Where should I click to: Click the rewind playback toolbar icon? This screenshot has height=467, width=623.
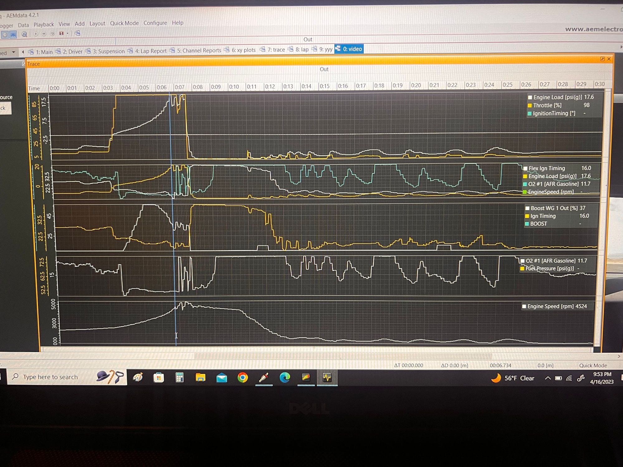[44, 34]
